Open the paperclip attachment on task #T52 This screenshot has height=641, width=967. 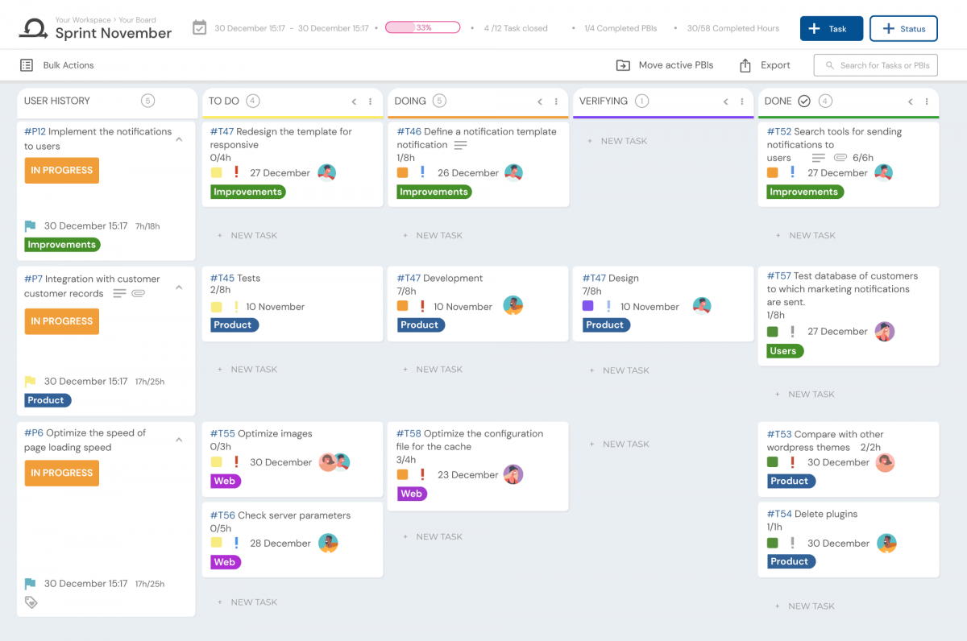click(x=840, y=158)
